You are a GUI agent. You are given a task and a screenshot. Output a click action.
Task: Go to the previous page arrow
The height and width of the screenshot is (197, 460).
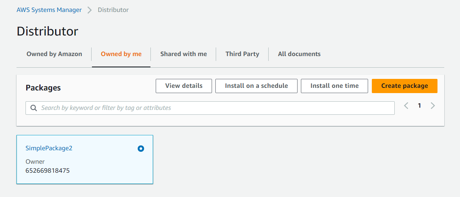point(406,106)
